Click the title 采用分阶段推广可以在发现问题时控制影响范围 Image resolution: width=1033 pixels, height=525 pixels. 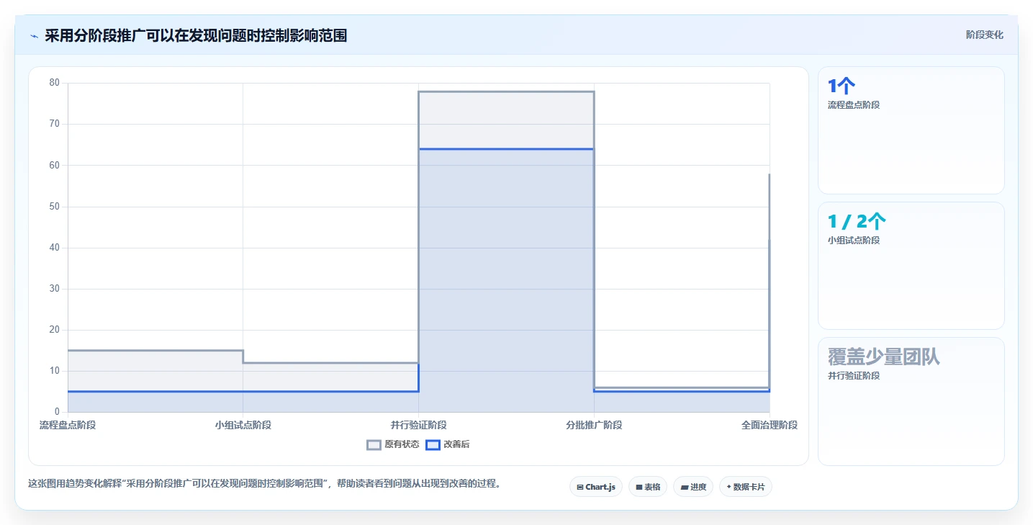click(196, 35)
